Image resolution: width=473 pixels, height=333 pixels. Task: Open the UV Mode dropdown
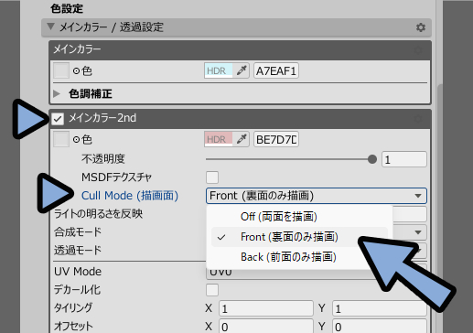[x=317, y=272]
